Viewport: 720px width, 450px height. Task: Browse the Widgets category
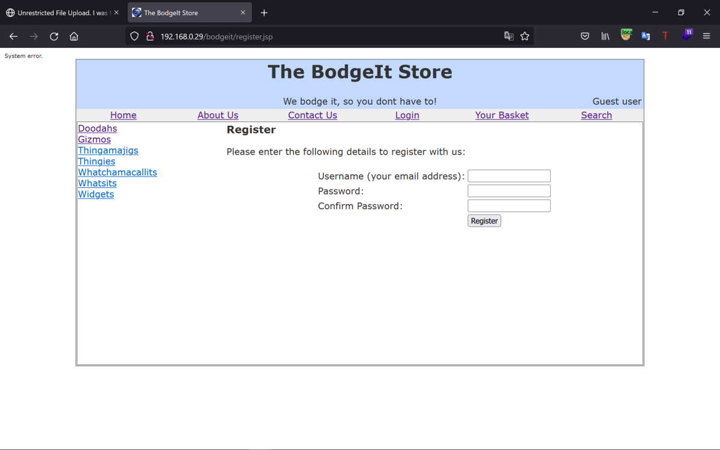click(96, 194)
